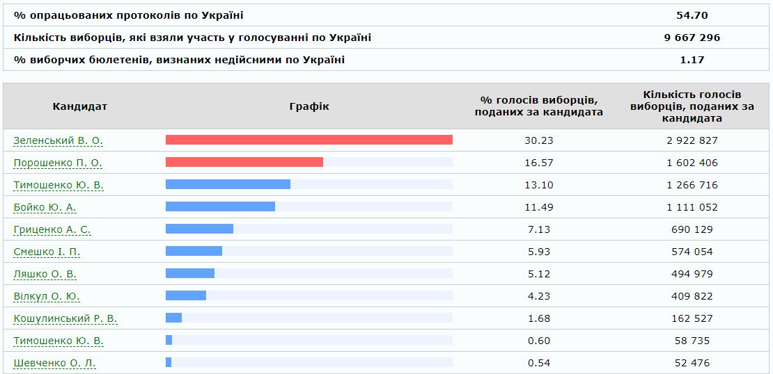Select the Гриценко А. С. link

point(52,229)
